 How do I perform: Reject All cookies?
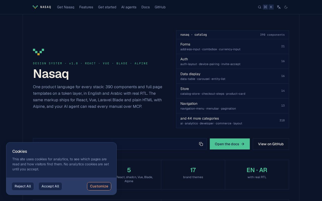coord(23,186)
